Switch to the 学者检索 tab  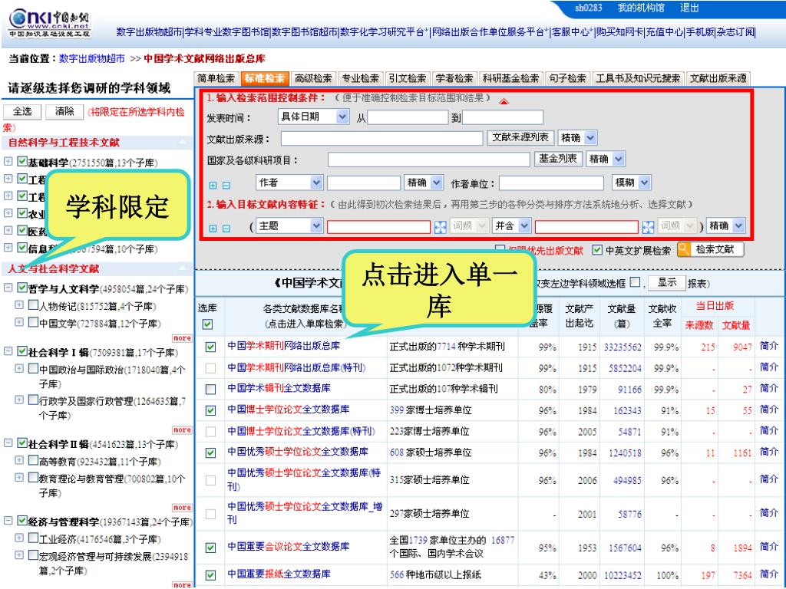point(454,79)
